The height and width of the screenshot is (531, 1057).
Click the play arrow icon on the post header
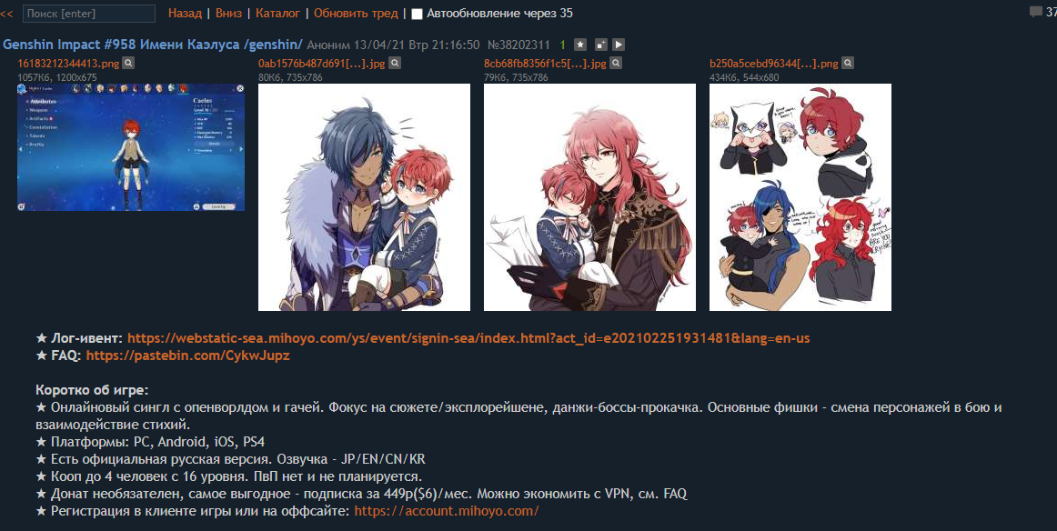pyautogui.click(x=619, y=45)
